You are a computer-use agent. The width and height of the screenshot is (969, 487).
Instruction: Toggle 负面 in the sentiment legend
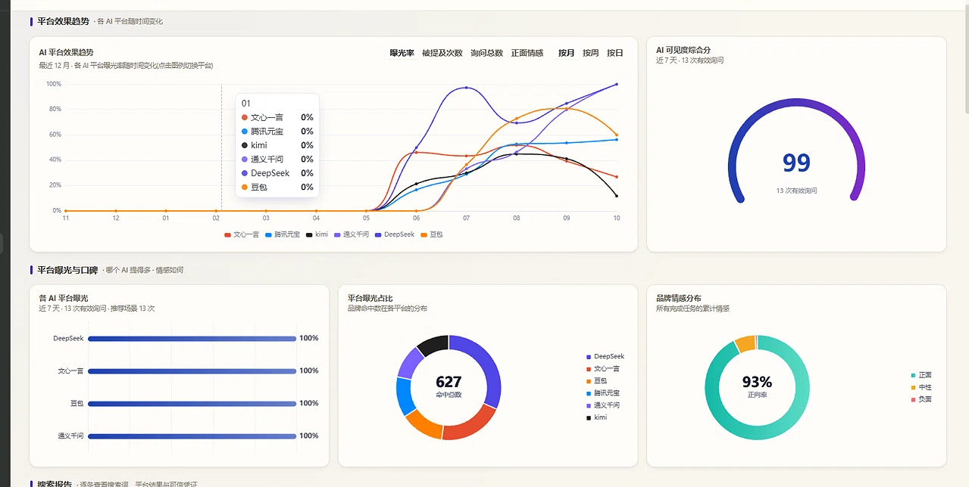point(921,399)
